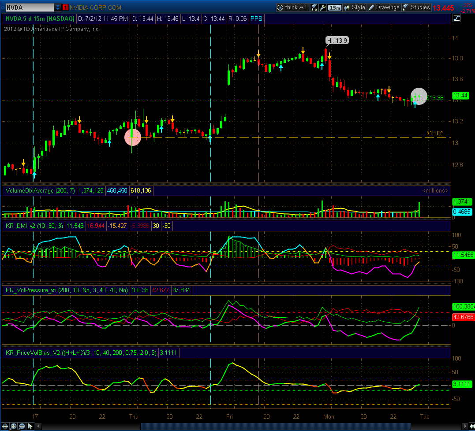This screenshot has height=431, width=475.
Task: Click the Fri date label on time axis
Action: pyautogui.click(x=229, y=416)
